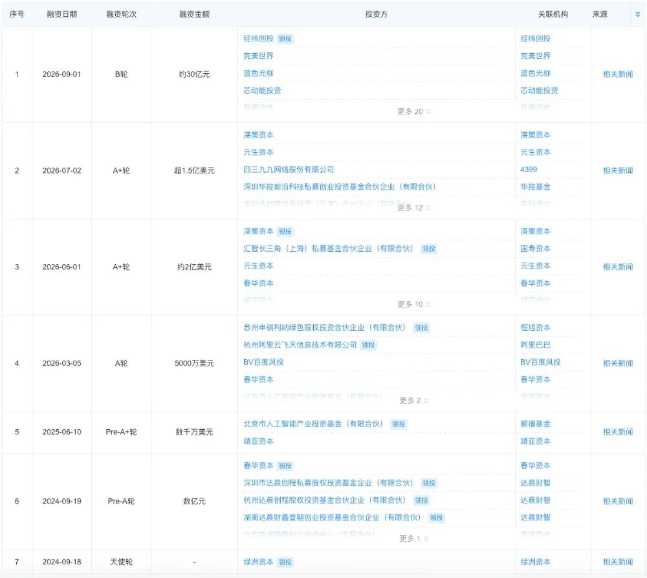Open 4399 in 关联机构 column
The height and width of the screenshot is (578, 647).
(529, 170)
